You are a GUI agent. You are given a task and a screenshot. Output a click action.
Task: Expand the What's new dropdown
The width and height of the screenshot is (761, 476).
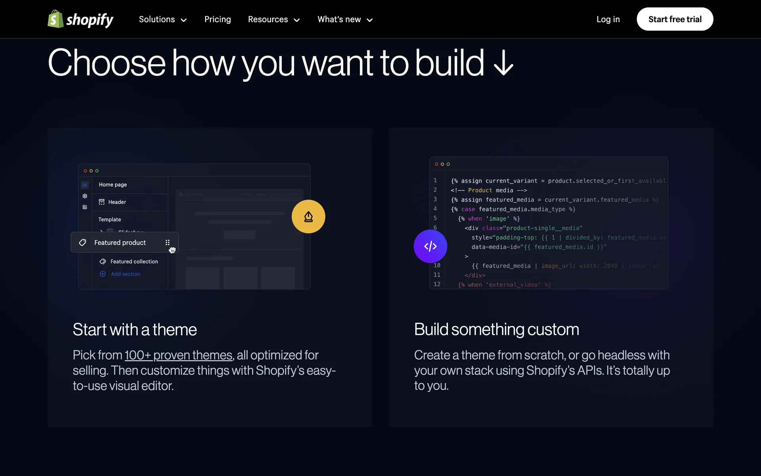coord(345,19)
